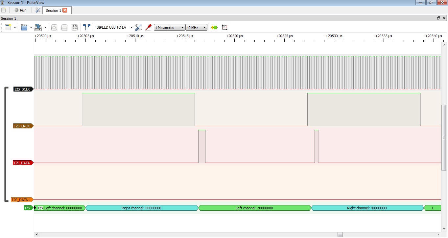Close the Session 1 tab
448x238 pixels.
pyautogui.click(x=65, y=10)
